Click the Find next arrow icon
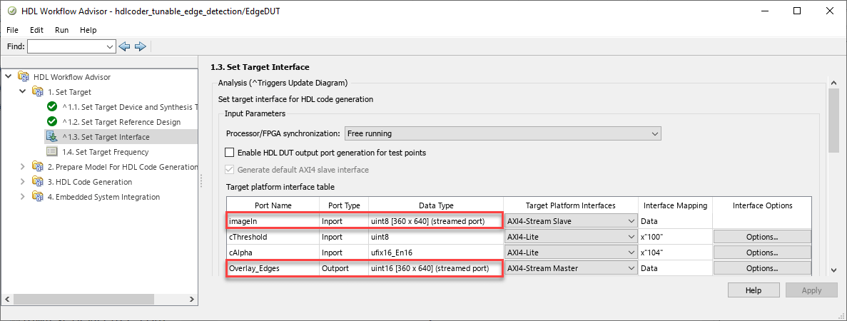The width and height of the screenshot is (847, 321). [x=140, y=46]
